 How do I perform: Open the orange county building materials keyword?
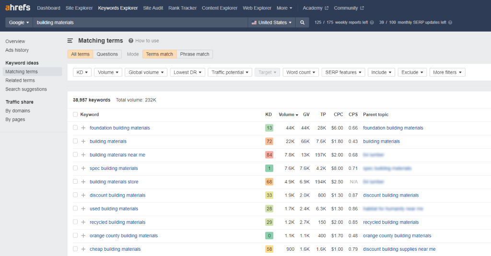pyautogui.click(x=124, y=236)
